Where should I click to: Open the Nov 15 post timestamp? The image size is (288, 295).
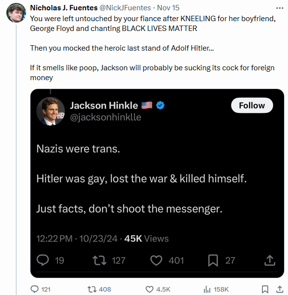(x=168, y=8)
